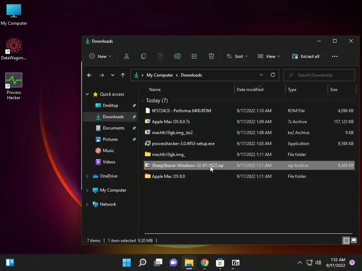
Task: Open My Computer desktop icon
Action: tap(14, 15)
